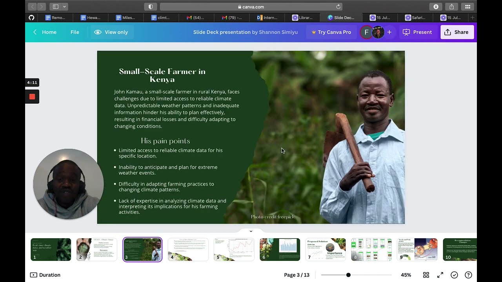502x282 pixels.
Task: Select slide 8 thumbnail
Action: 371,249
